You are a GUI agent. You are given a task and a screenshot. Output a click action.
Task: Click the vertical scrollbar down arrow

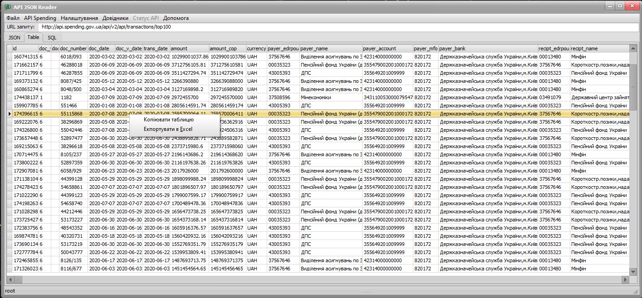[634, 272]
